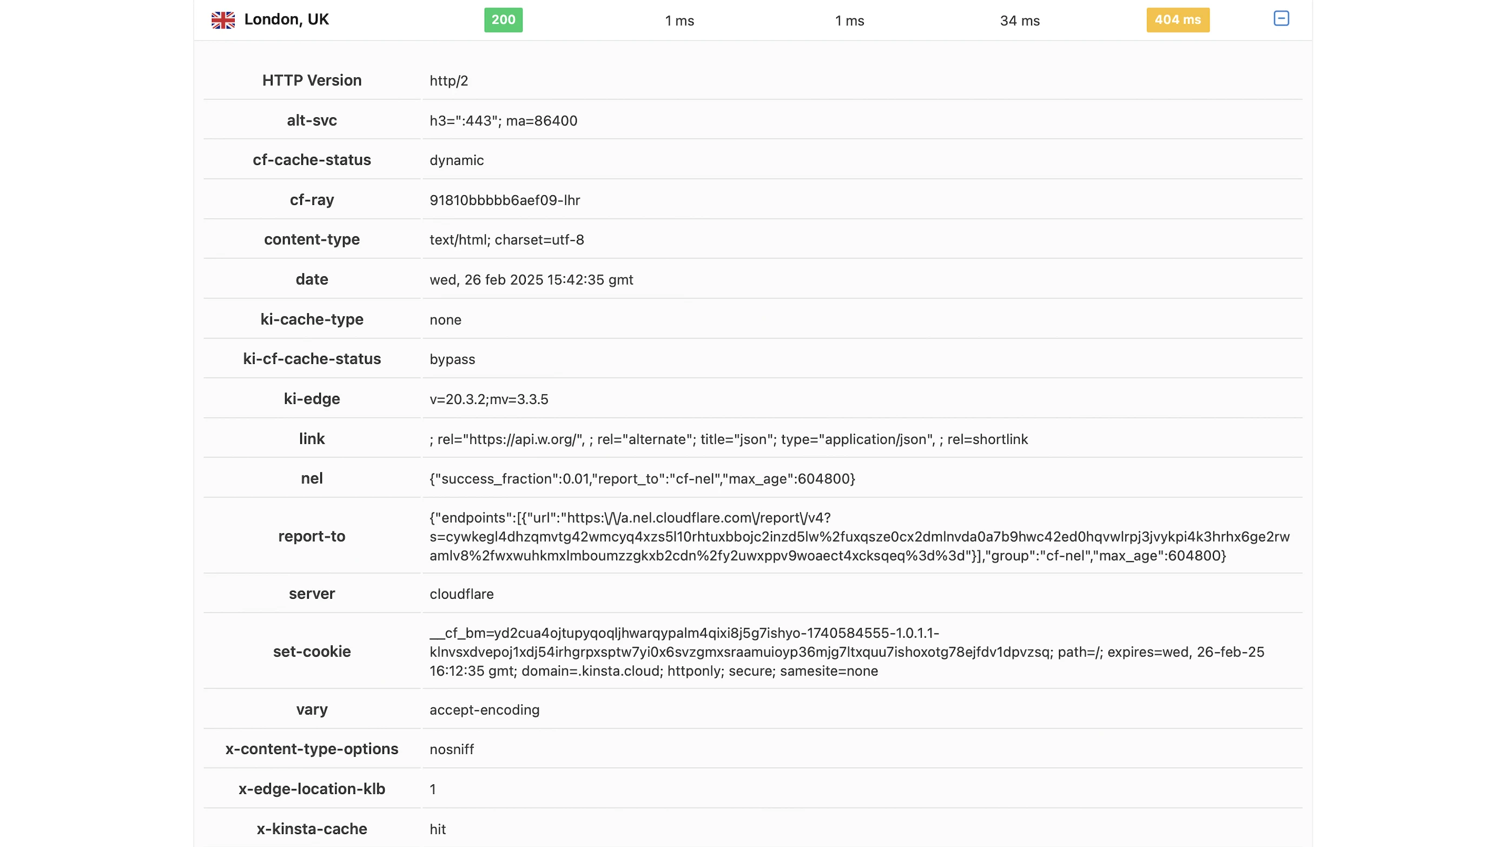Click the date header value
Viewport: 1506px width, 847px height.
point(531,280)
